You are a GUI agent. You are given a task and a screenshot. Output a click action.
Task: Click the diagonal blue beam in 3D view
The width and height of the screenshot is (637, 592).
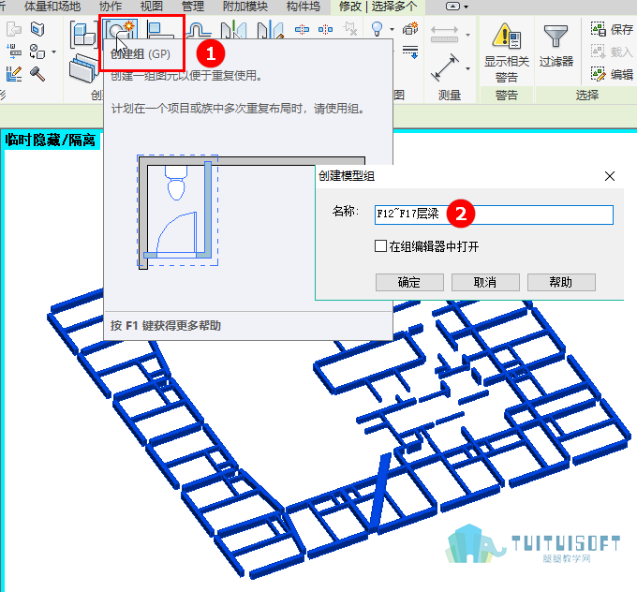point(379,492)
